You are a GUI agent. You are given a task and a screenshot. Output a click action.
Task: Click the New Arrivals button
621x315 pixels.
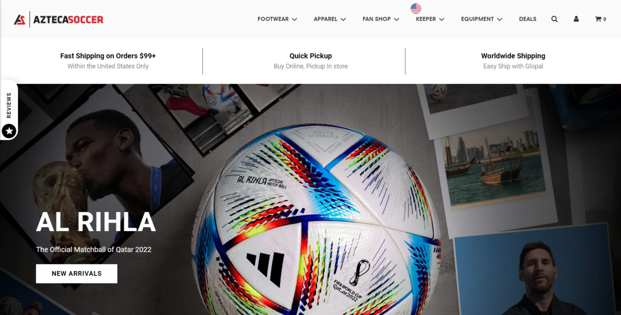77,274
